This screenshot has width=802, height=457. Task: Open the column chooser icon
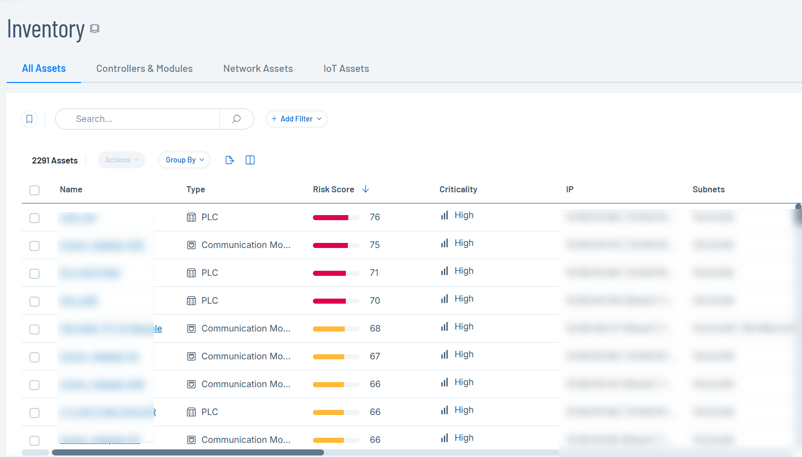tap(250, 160)
